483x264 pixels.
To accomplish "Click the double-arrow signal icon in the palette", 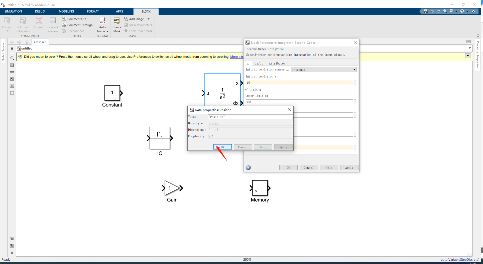I will tap(12, 72).
